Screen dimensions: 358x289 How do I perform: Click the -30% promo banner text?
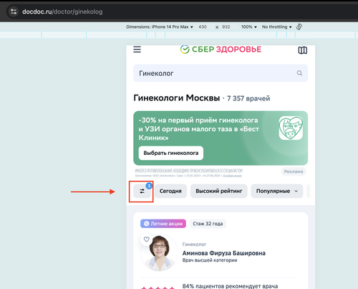click(198, 129)
